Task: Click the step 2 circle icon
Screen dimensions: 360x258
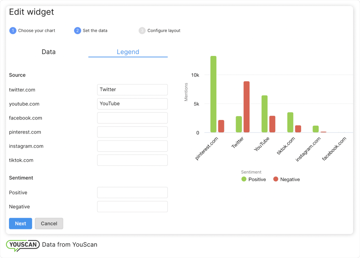Action: pyautogui.click(x=78, y=31)
